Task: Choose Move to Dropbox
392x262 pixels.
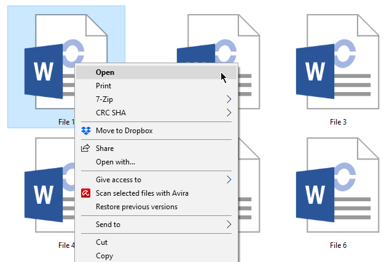Action: click(x=156, y=131)
